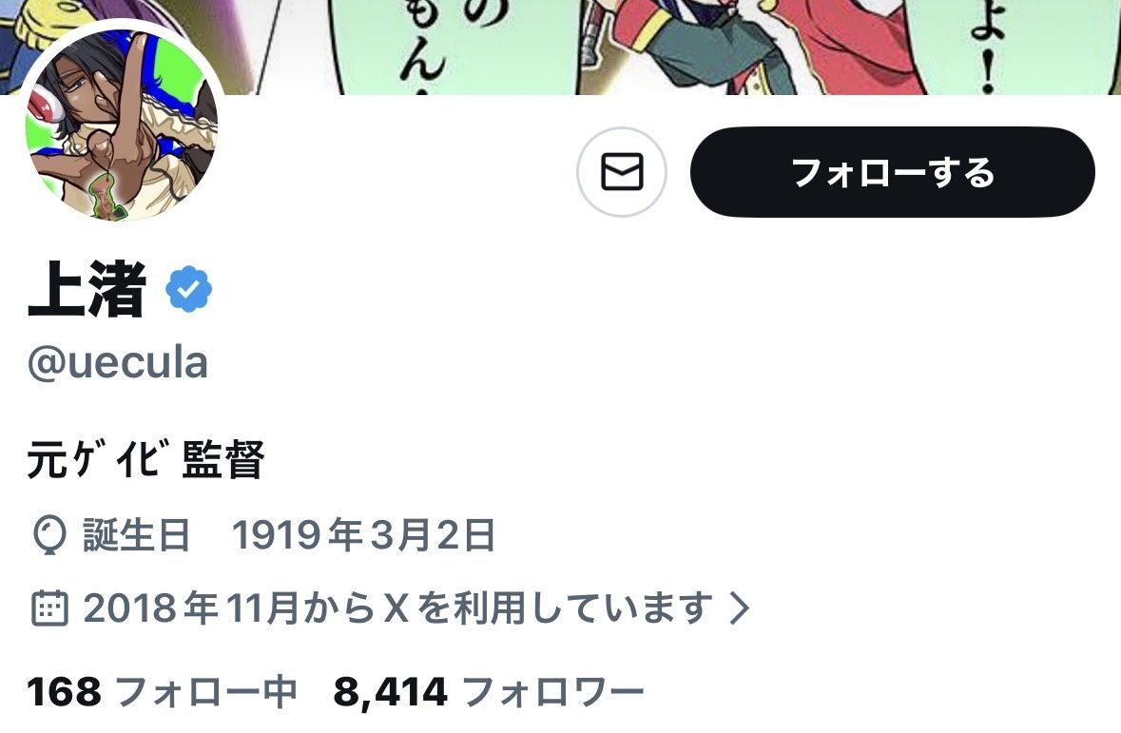Follow the account with フォローする button

point(892,172)
